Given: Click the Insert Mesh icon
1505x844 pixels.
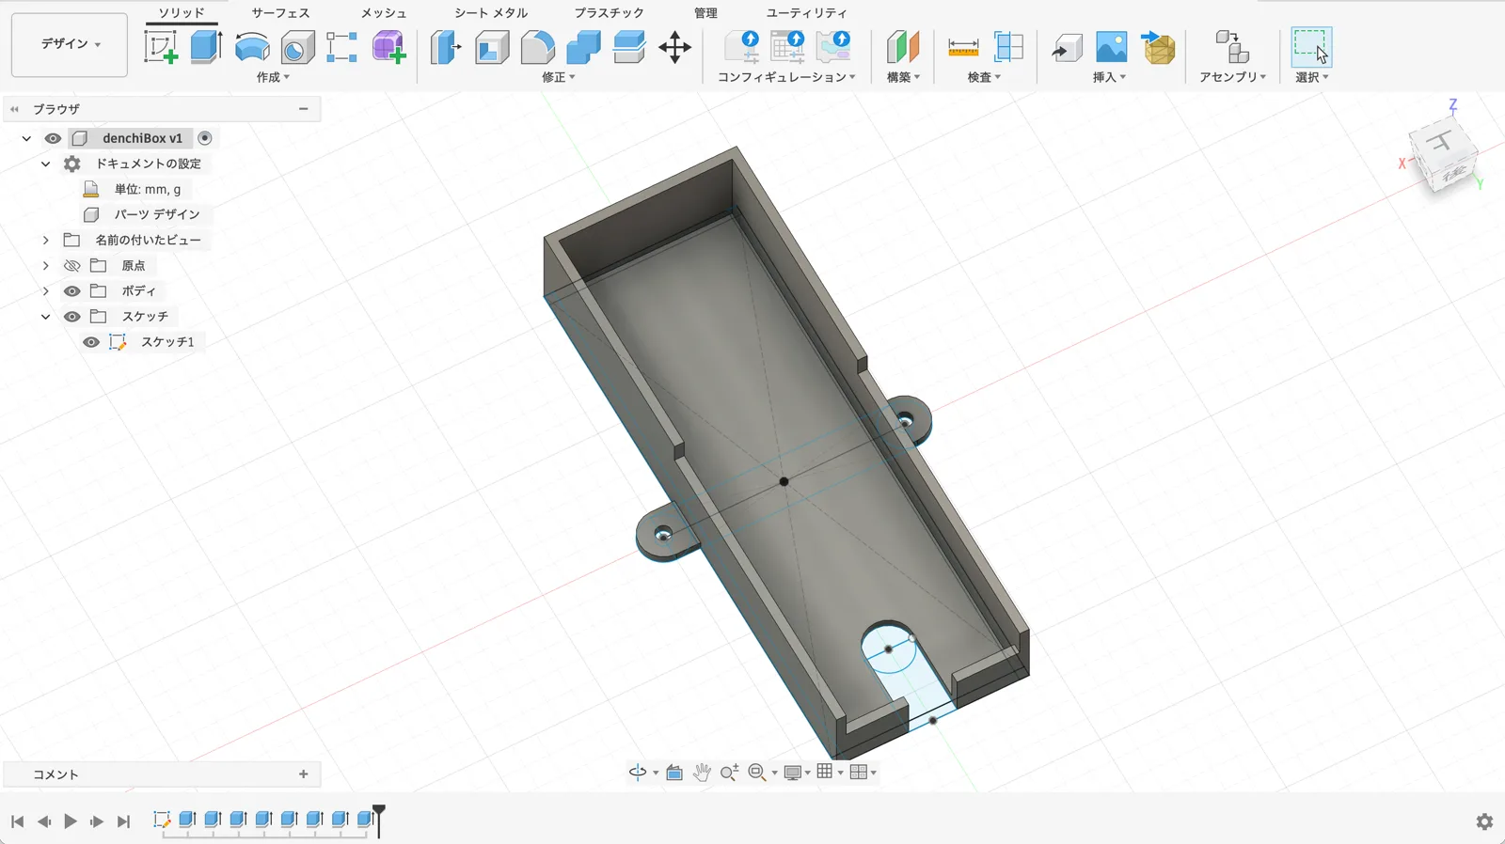Looking at the screenshot, I should click(1159, 47).
